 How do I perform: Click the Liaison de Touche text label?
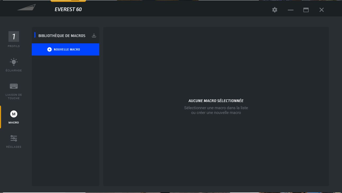(x=14, y=97)
